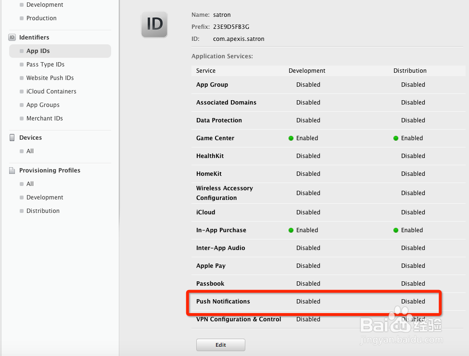Click the Devices section device icon
This screenshot has width=469, height=356.
(x=12, y=138)
